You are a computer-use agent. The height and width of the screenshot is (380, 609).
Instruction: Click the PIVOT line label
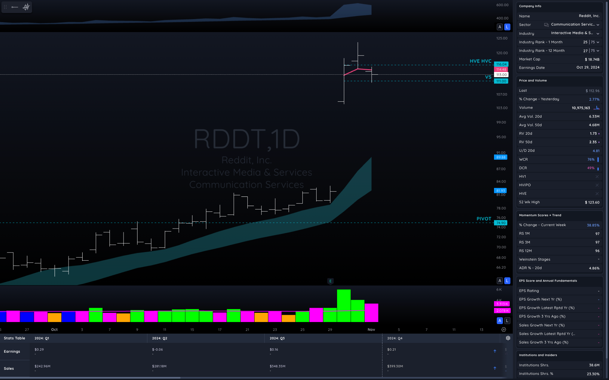point(484,219)
